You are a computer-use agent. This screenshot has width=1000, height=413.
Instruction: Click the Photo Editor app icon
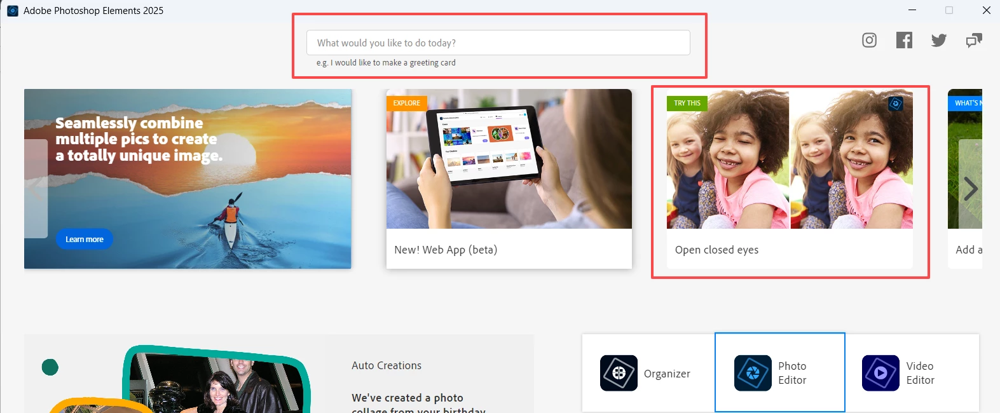pos(753,373)
